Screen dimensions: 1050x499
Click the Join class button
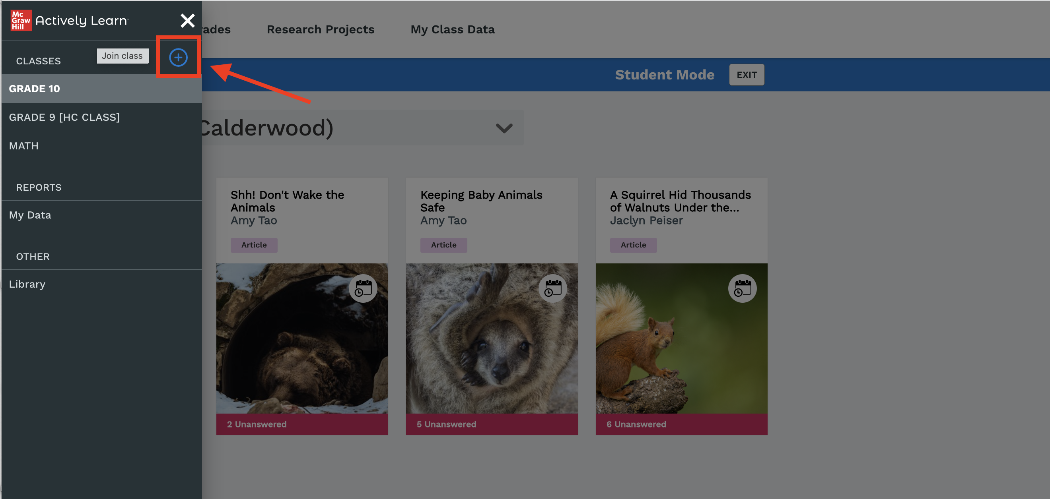coord(122,56)
